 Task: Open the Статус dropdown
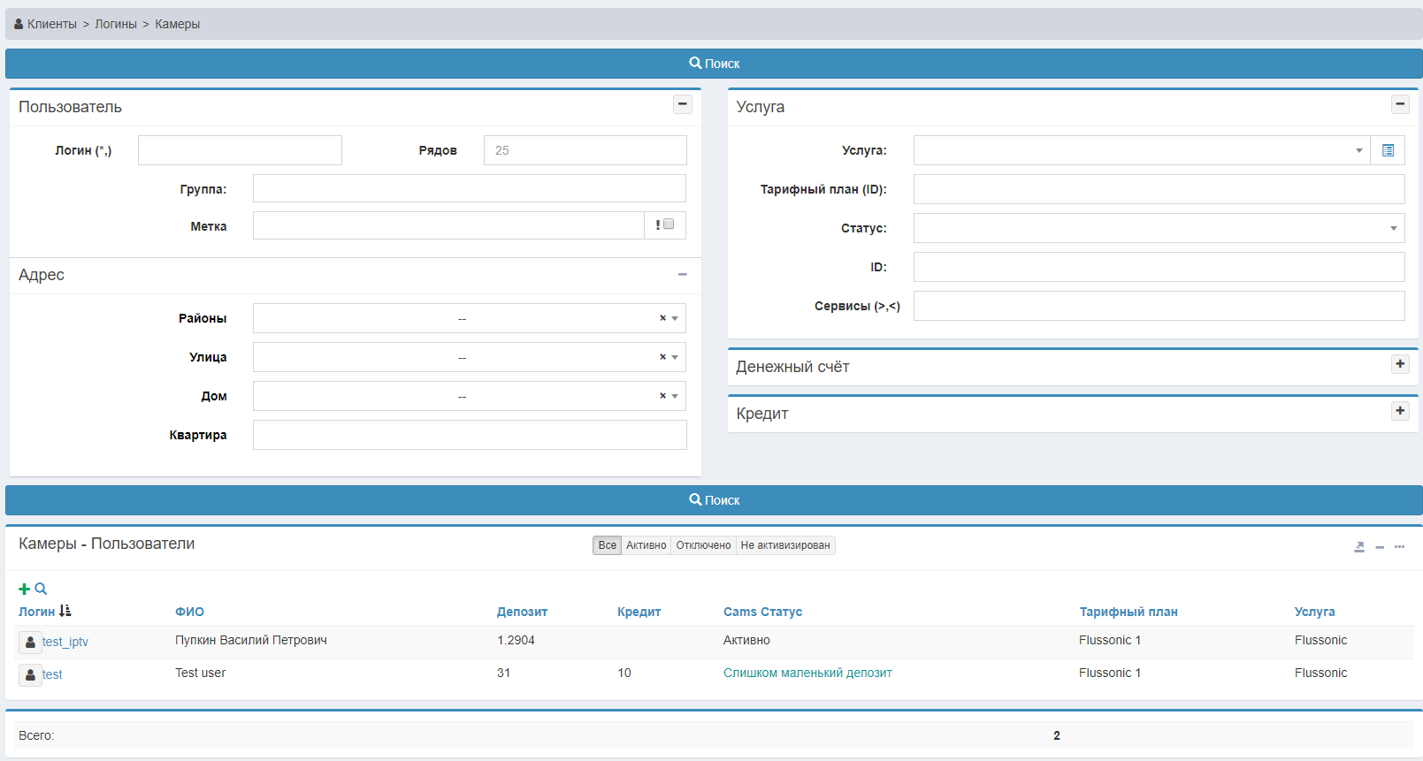point(1159,228)
